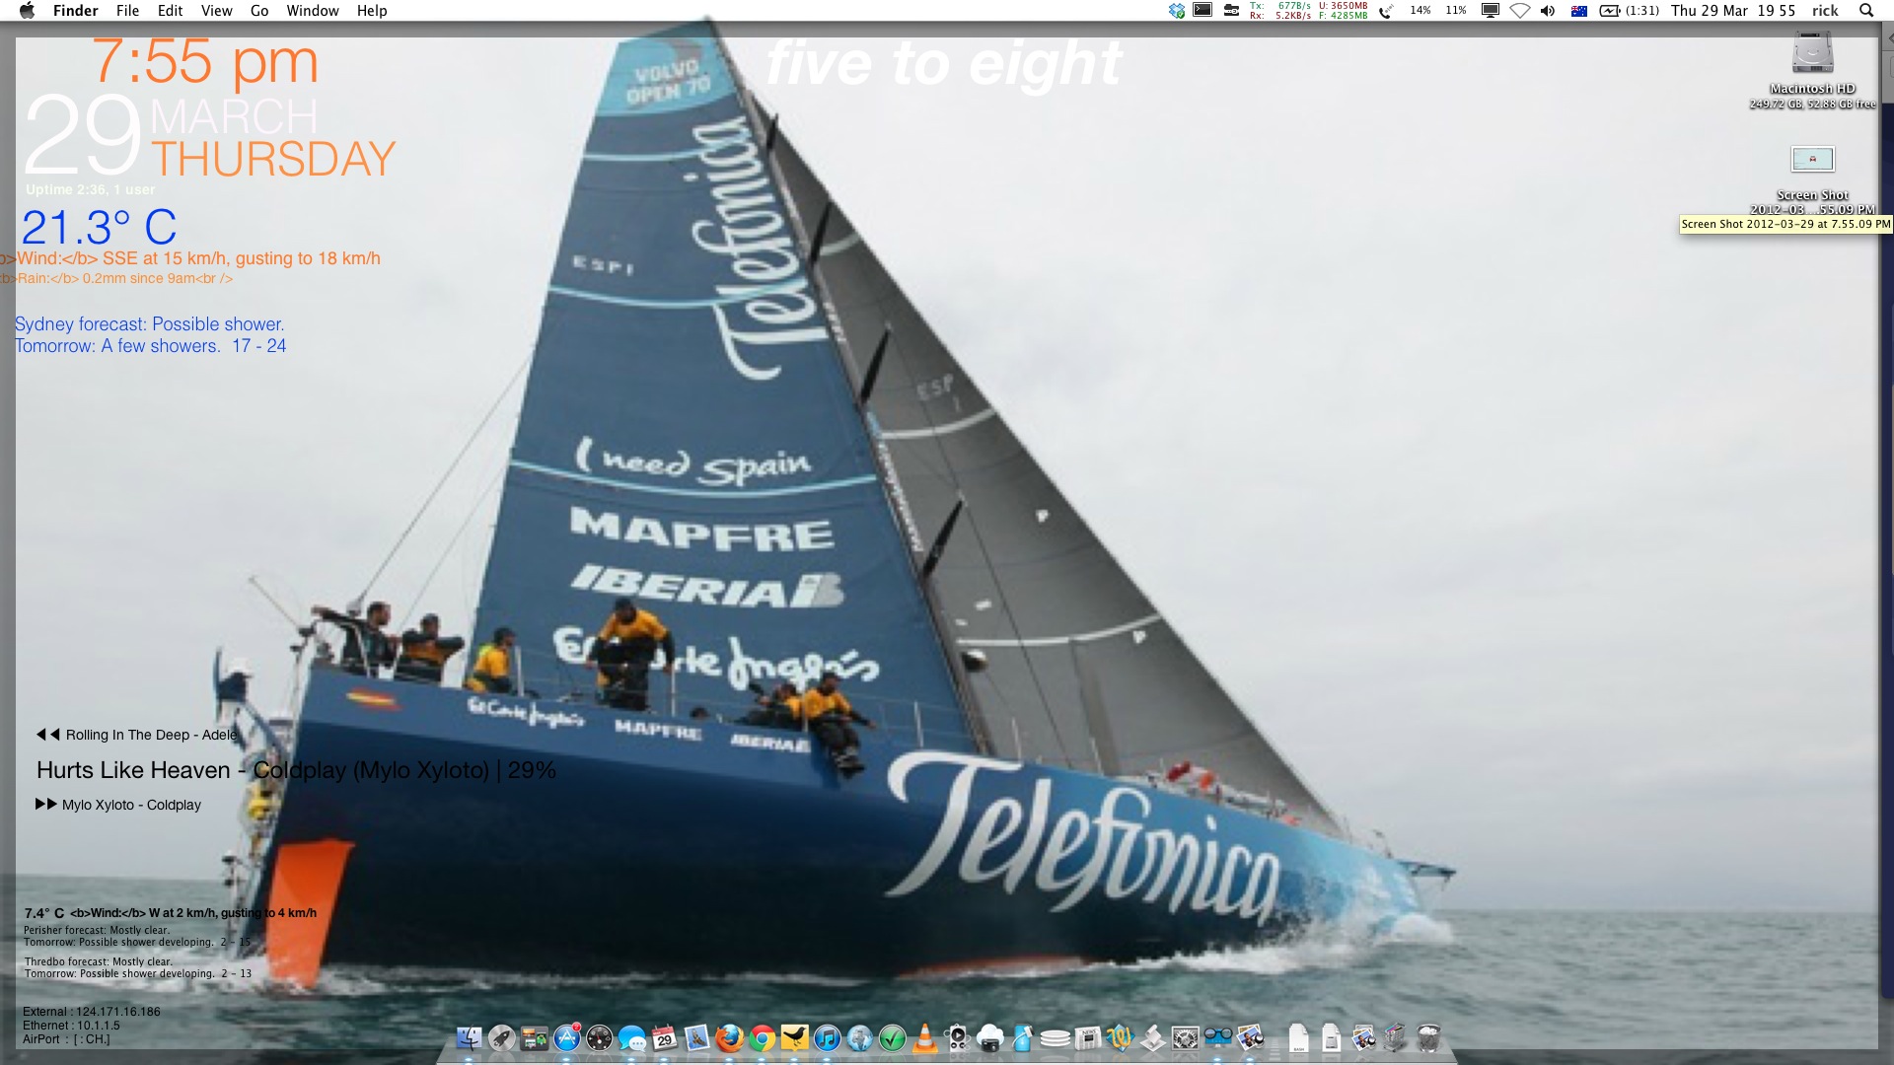Click the Thu 29 Mar clock

coord(1732,10)
